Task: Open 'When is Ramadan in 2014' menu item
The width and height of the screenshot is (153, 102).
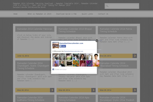Action: [x=39, y=14]
